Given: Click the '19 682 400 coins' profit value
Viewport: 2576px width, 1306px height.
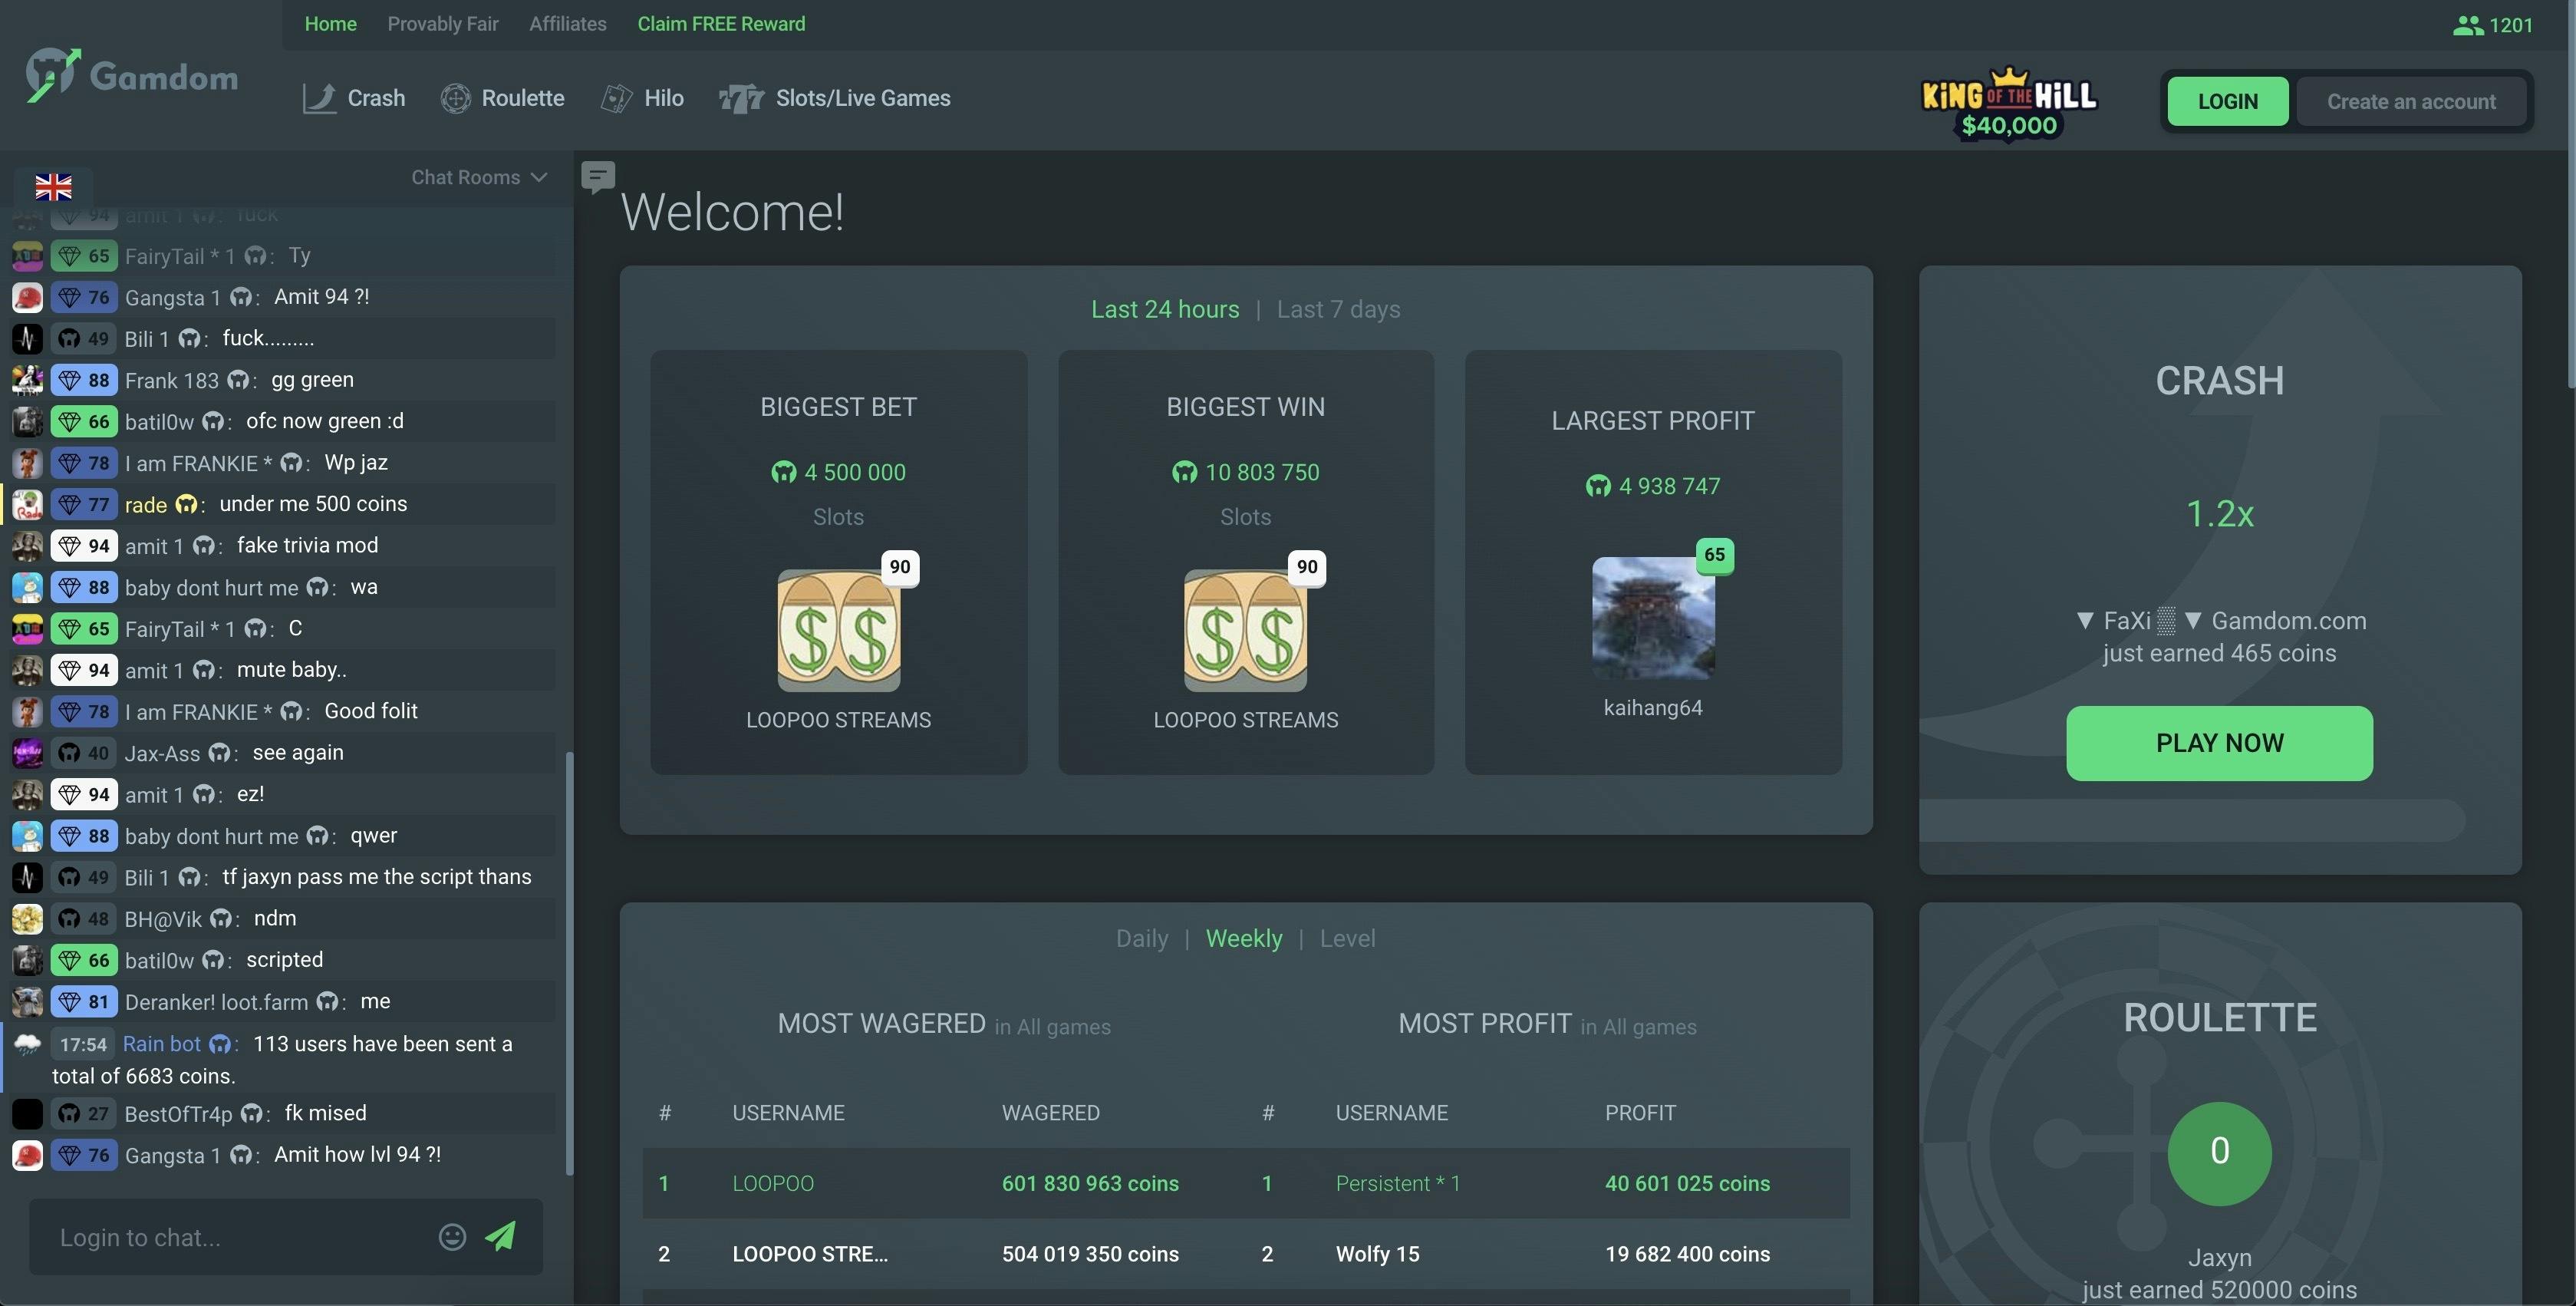Looking at the screenshot, I should 1687,1254.
